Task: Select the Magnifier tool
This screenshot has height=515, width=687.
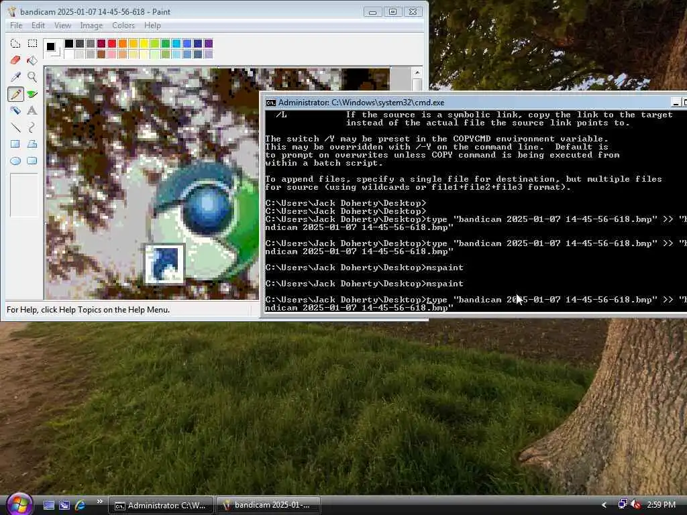Action: click(32, 77)
